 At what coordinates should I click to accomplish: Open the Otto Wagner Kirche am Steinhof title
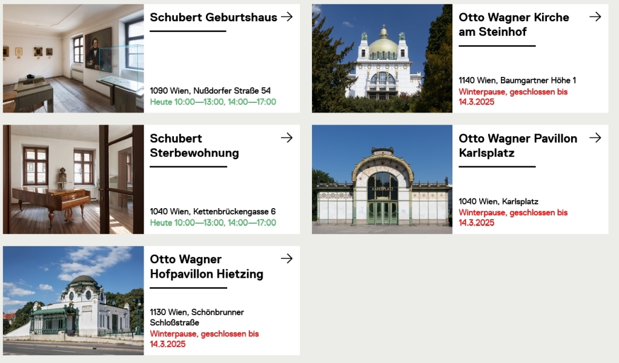pyautogui.click(x=514, y=25)
